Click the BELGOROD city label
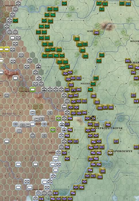139x201 pixels. 134,41
